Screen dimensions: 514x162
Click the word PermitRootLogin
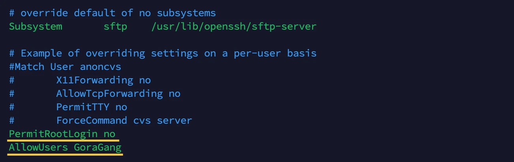tap(53, 134)
